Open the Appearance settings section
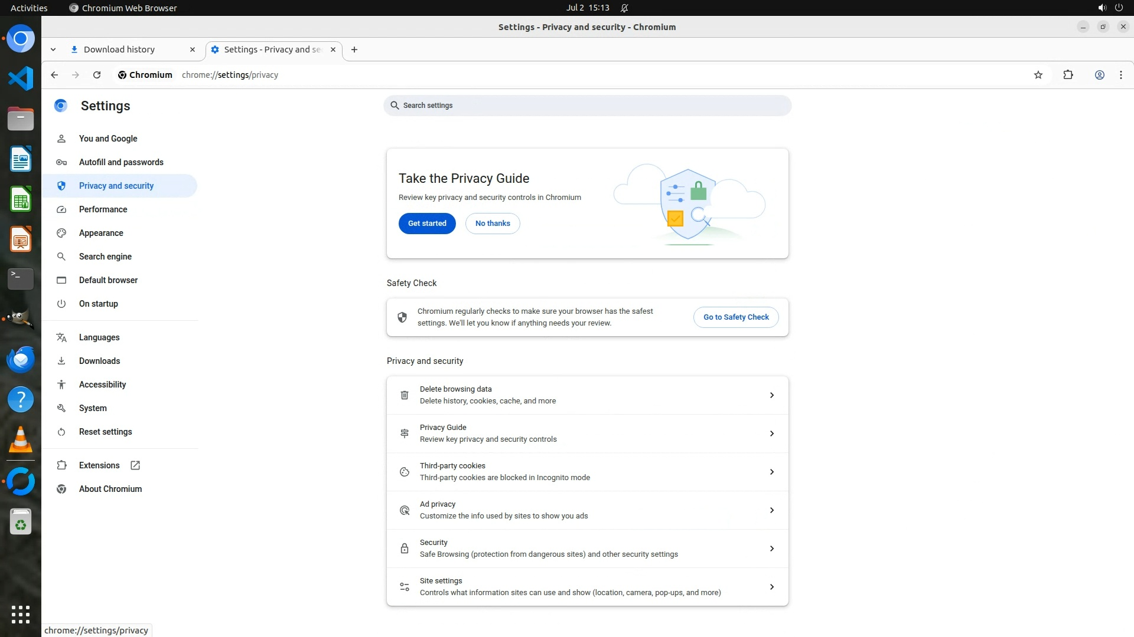Screen dimensions: 1134x637 coord(101,233)
